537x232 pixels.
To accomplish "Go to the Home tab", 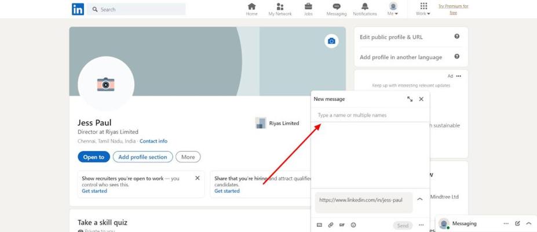I will (x=251, y=9).
